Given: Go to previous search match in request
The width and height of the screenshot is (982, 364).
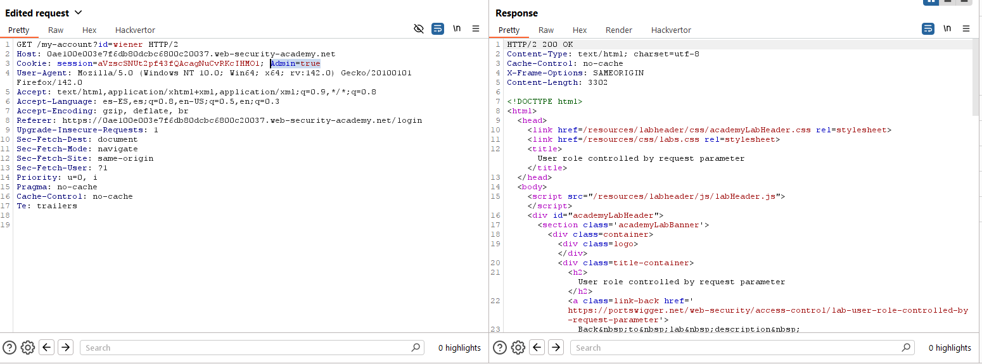Looking at the screenshot, I should point(46,348).
